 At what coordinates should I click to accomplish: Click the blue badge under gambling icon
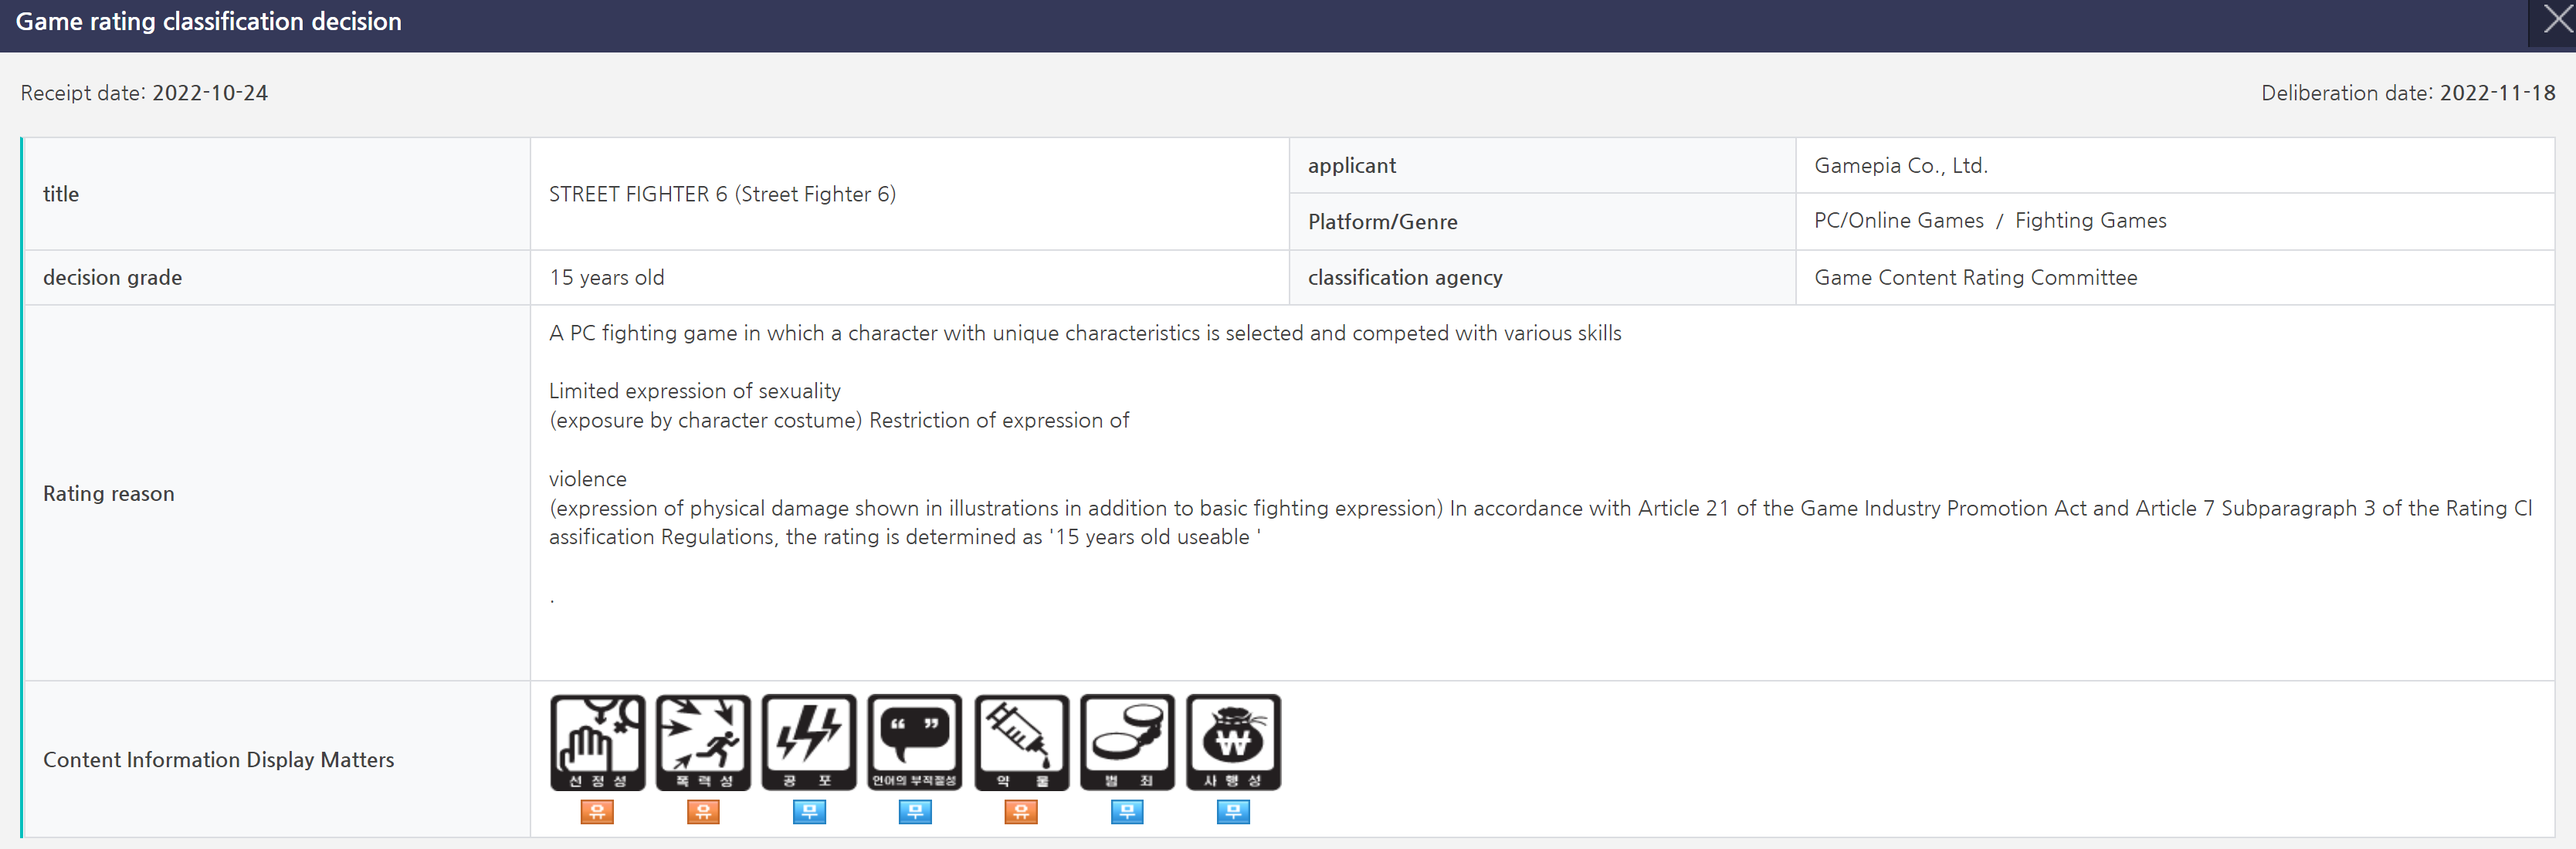point(1233,811)
